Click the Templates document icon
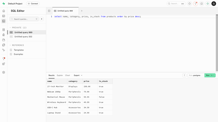Screen dimensions: 218x122 point(11,50)
